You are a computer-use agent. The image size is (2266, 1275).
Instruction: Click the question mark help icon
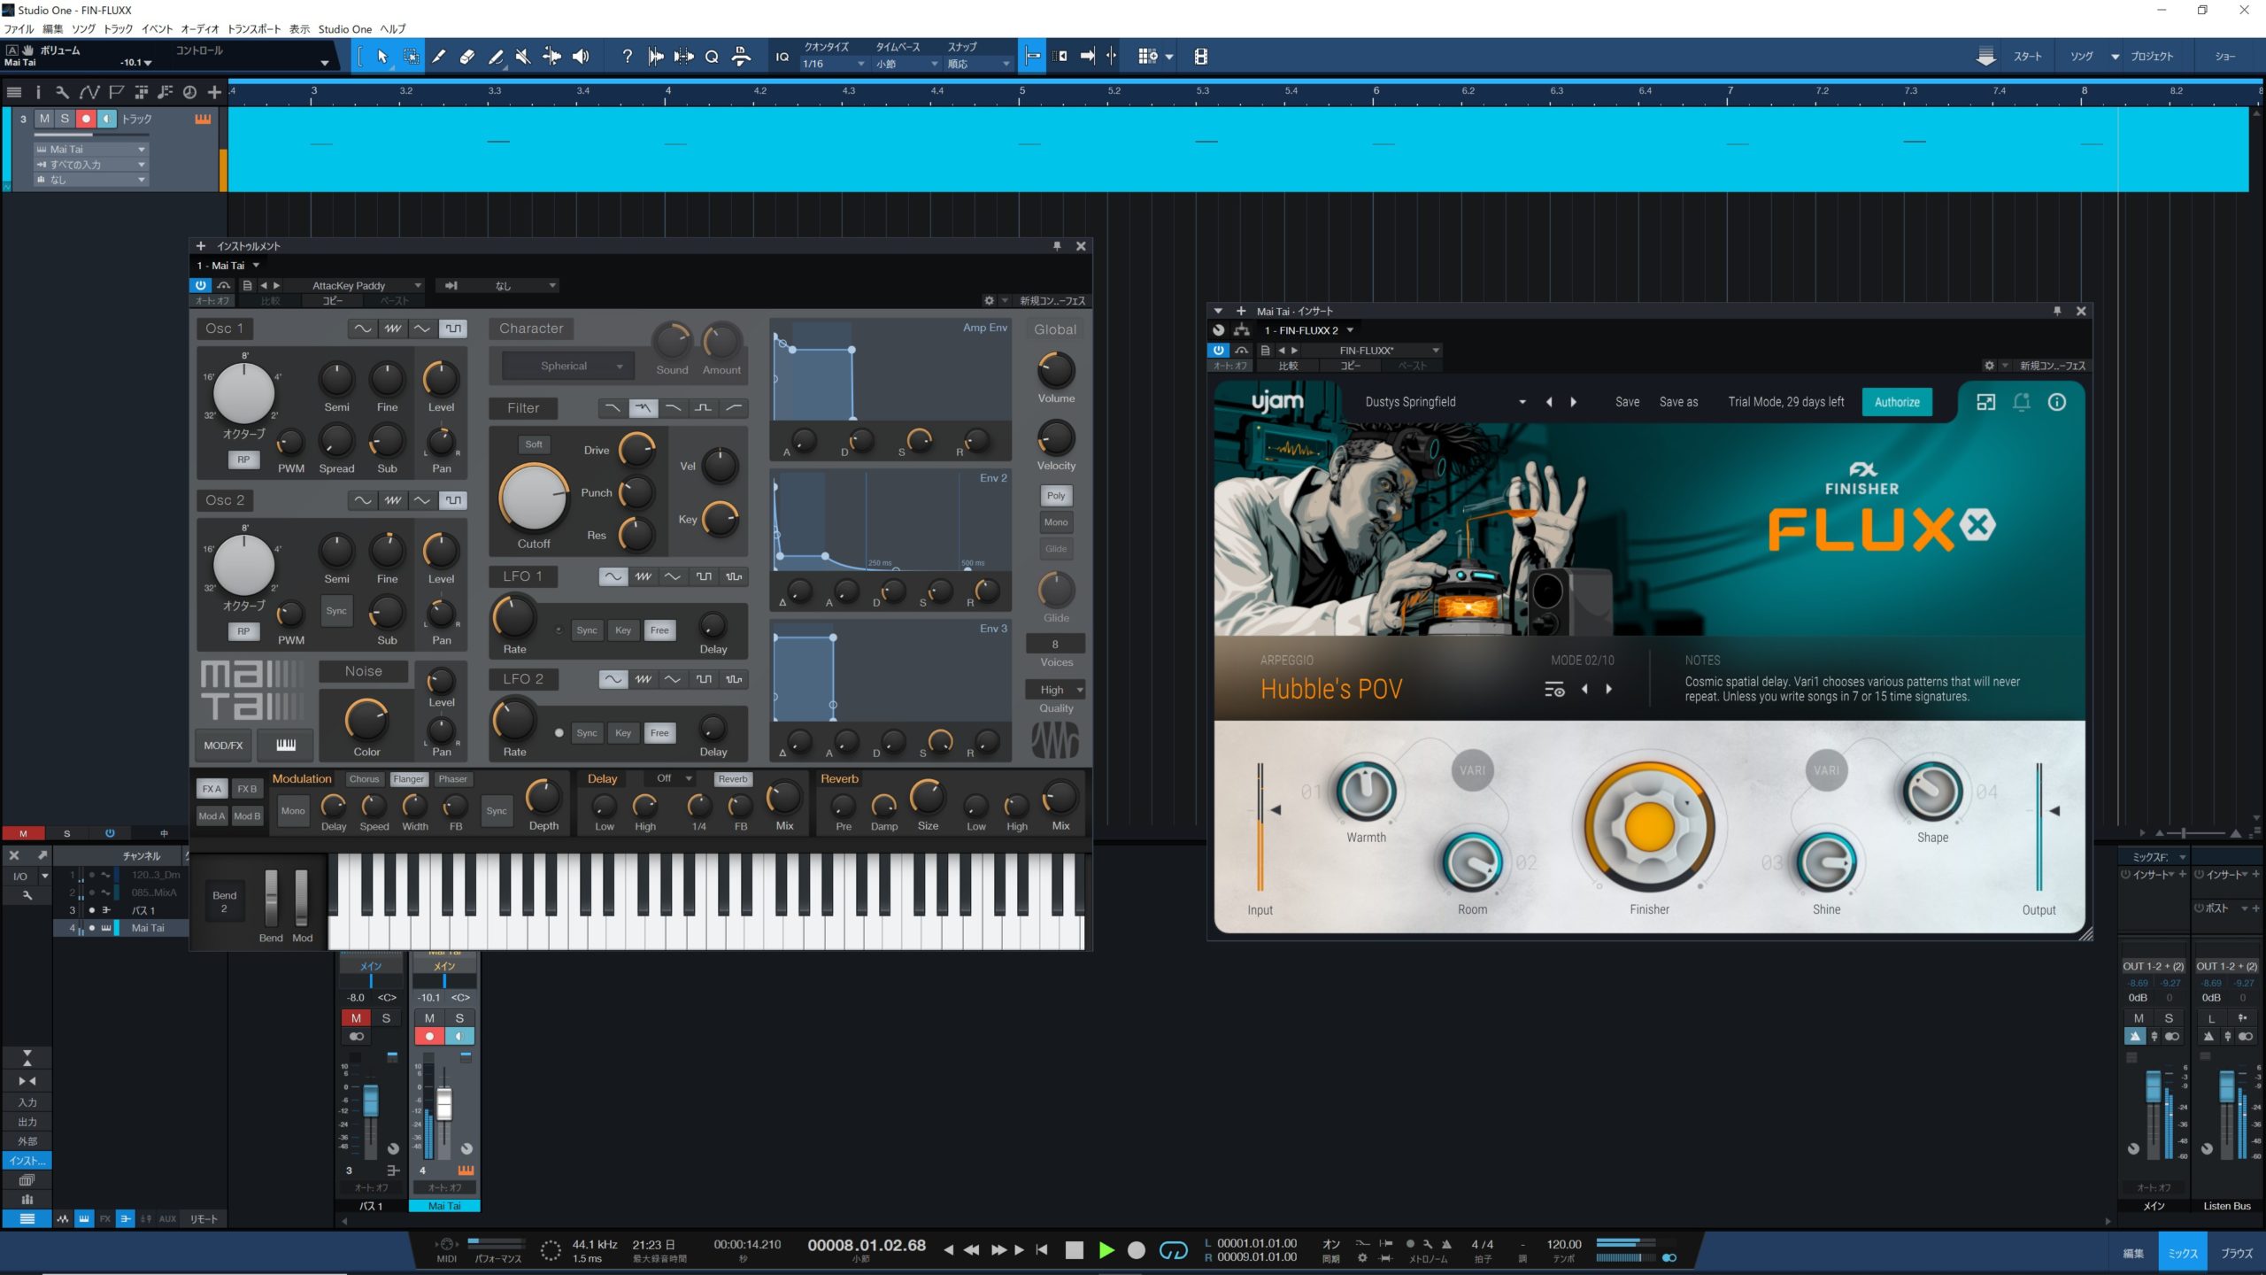pyautogui.click(x=627, y=57)
